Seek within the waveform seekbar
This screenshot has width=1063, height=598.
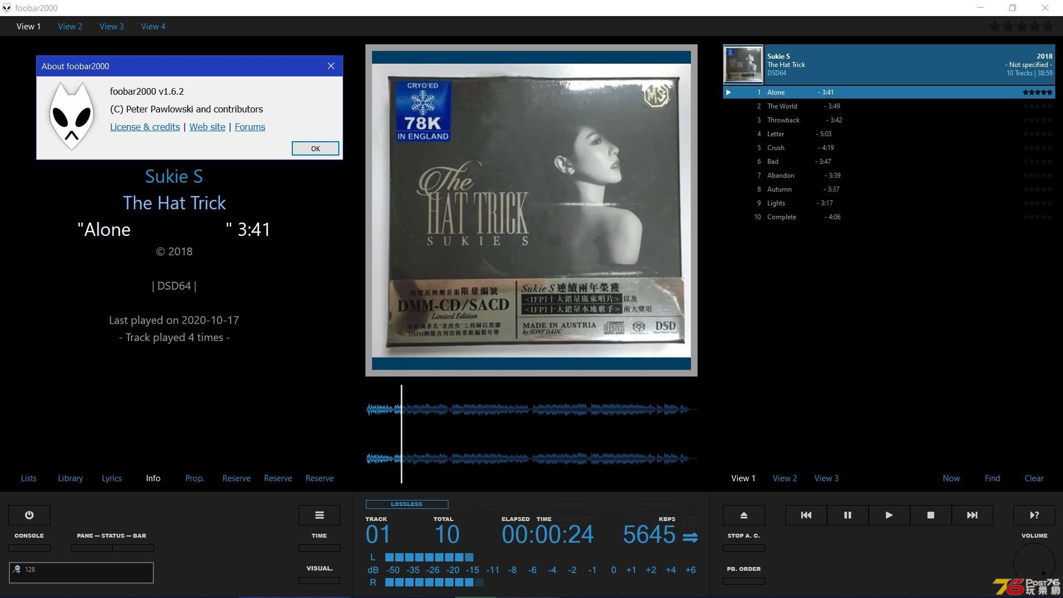pos(531,434)
